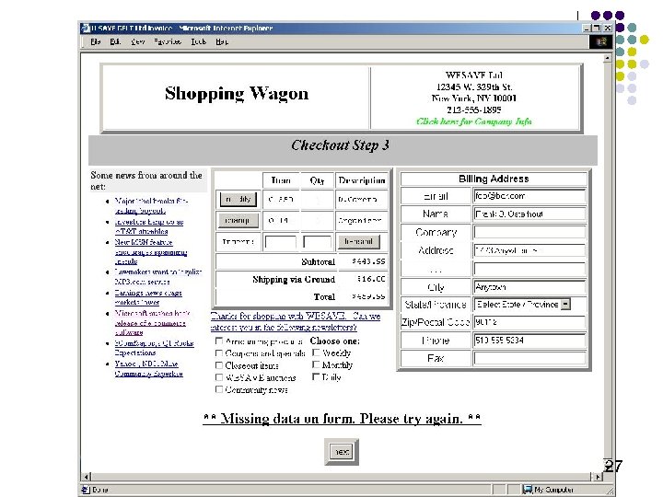Open the Lawmakers MP3.com service news link
Image resolution: width=663 pixels, height=497 pixels.
[157, 277]
